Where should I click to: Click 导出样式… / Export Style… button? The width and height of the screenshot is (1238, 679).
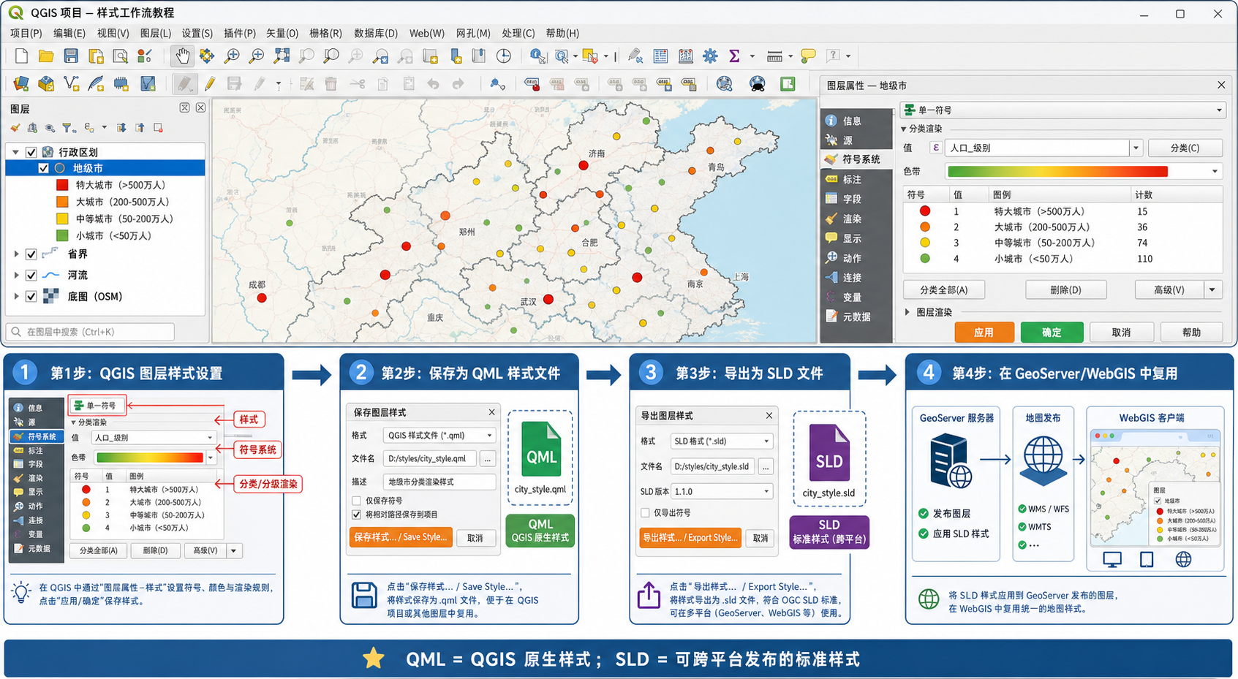pyautogui.click(x=690, y=537)
